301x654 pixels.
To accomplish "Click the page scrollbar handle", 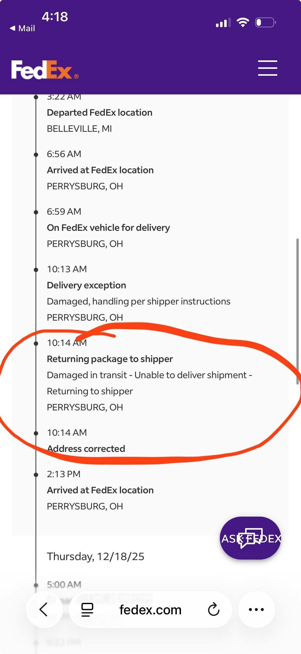I will (x=297, y=311).
